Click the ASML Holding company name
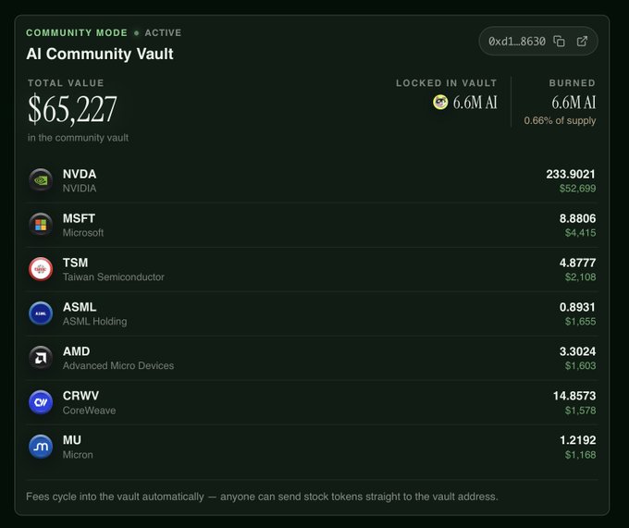 pyautogui.click(x=94, y=322)
